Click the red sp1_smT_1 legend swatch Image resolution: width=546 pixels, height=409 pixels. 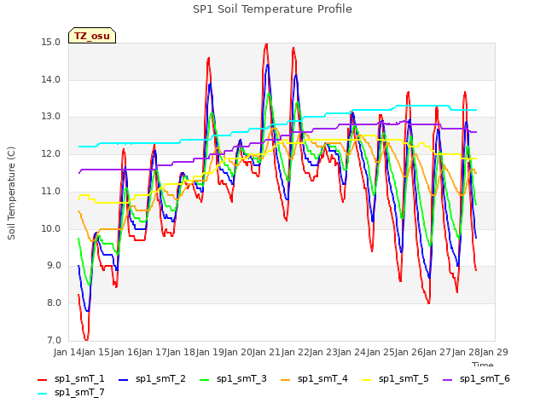tap(42, 380)
